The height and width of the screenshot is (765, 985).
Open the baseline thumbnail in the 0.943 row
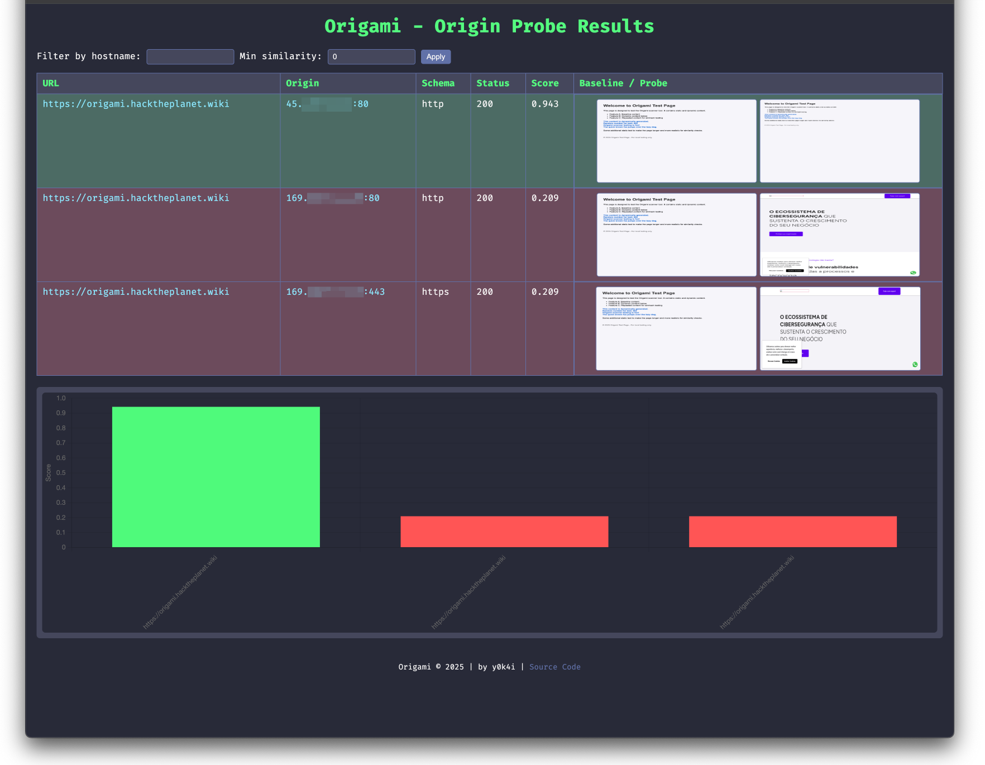tap(677, 141)
